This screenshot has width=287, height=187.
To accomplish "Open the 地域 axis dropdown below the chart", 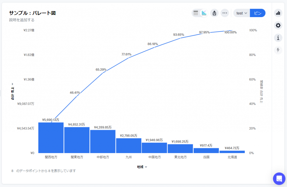I will point(141,167).
